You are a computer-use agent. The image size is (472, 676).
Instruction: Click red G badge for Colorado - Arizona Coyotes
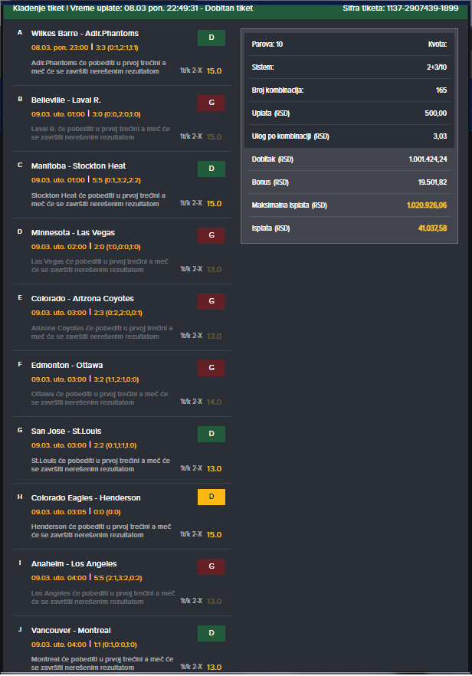tap(211, 301)
